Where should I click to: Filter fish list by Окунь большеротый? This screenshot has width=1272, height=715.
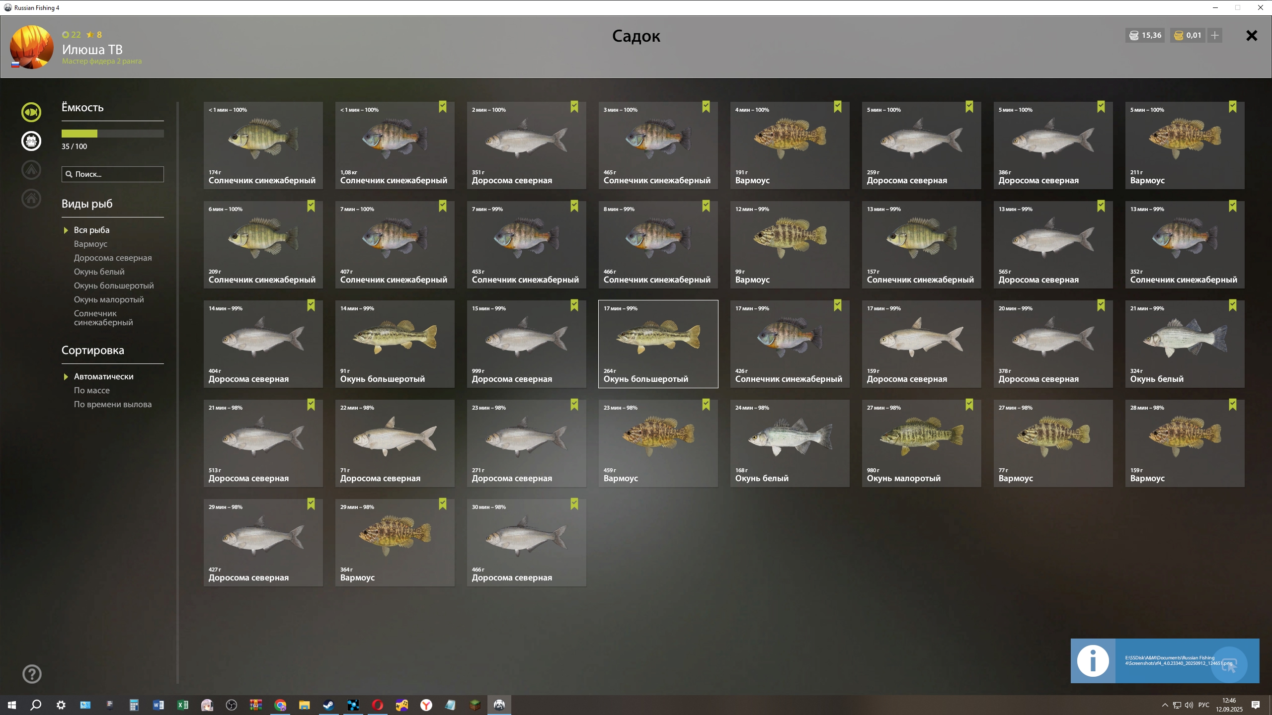(114, 286)
